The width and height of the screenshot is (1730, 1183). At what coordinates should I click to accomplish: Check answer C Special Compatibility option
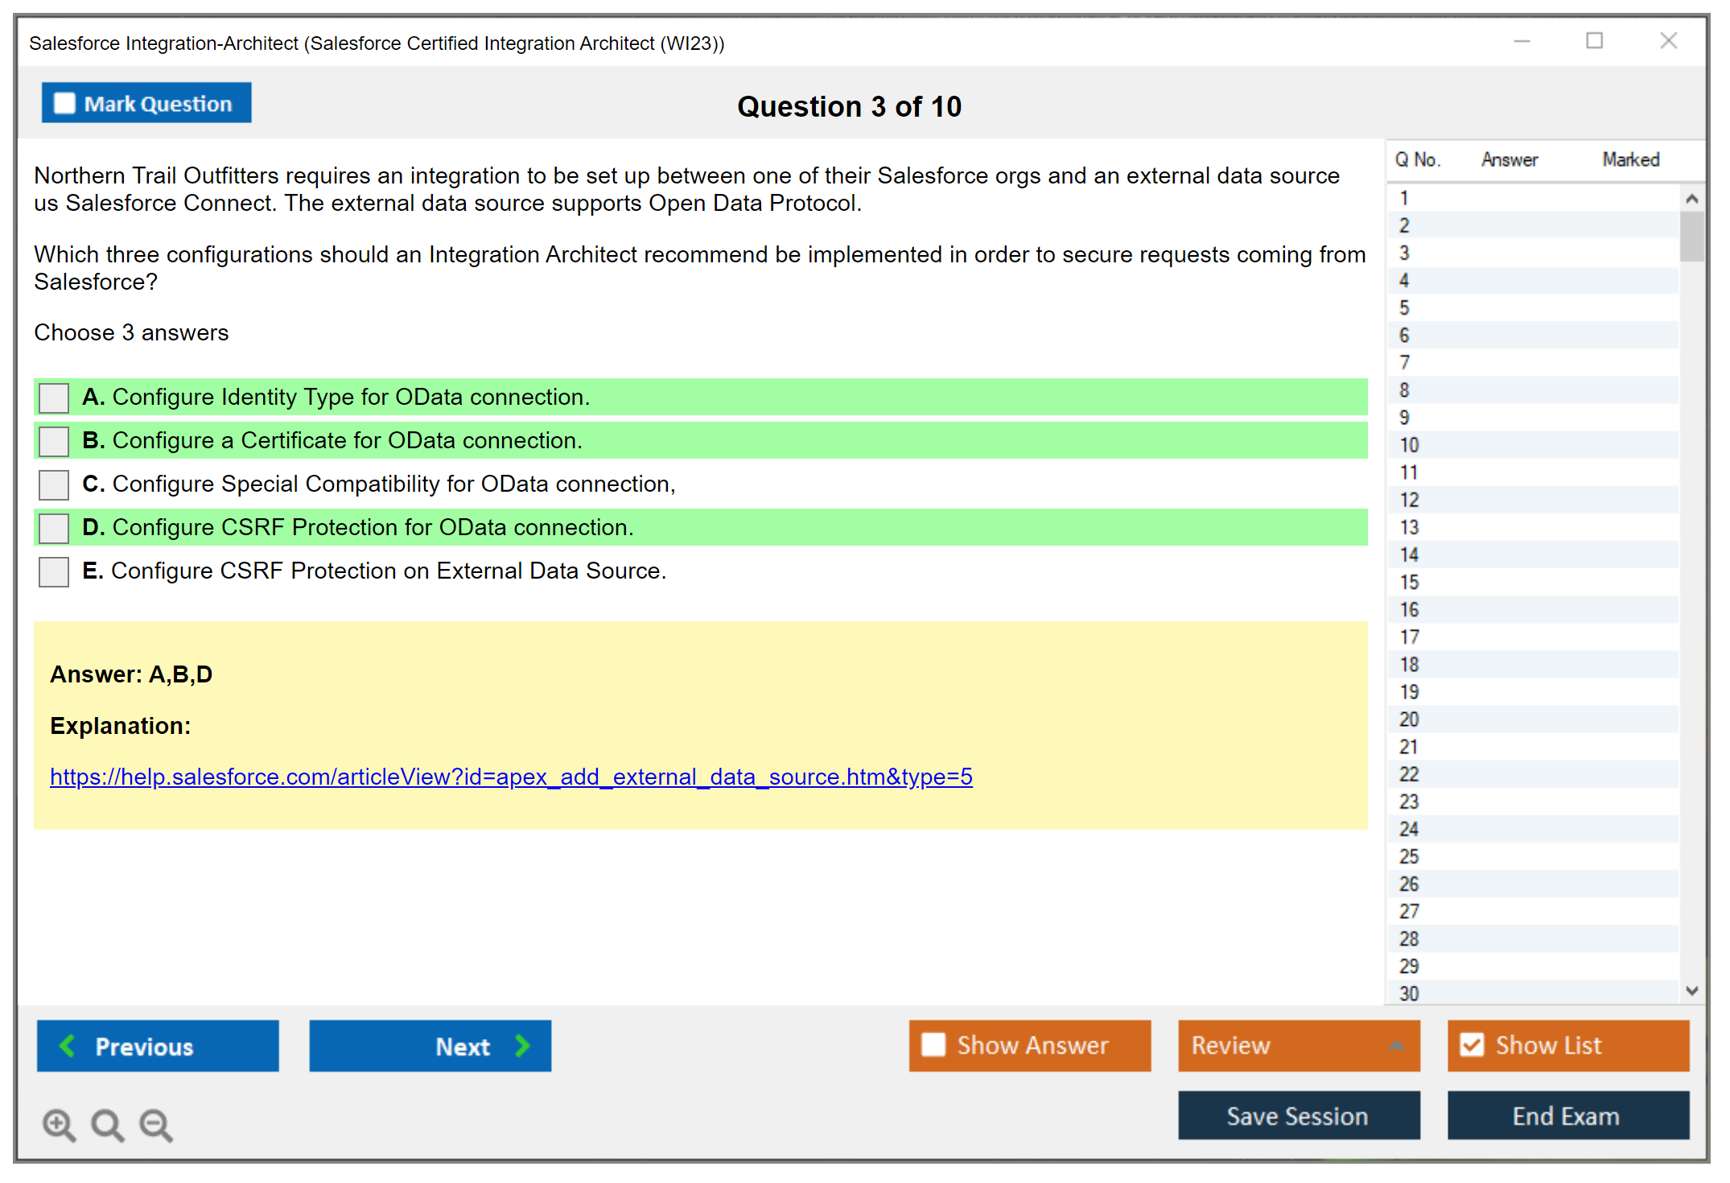point(54,484)
